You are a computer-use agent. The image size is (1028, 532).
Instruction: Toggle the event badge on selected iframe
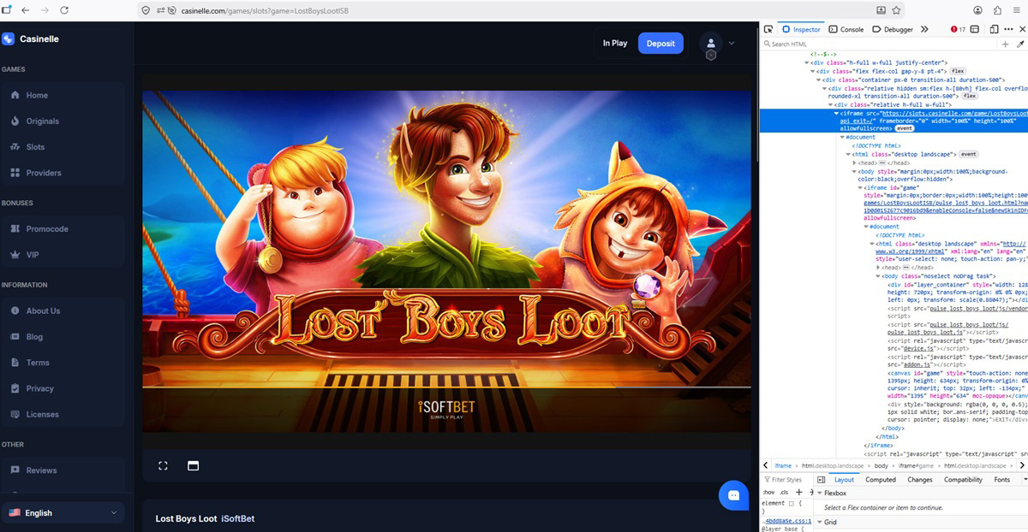[x=905, y=128]
